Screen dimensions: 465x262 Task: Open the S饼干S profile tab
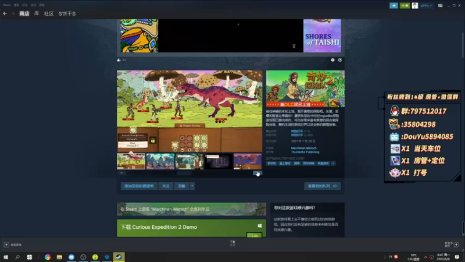point(67,13)
